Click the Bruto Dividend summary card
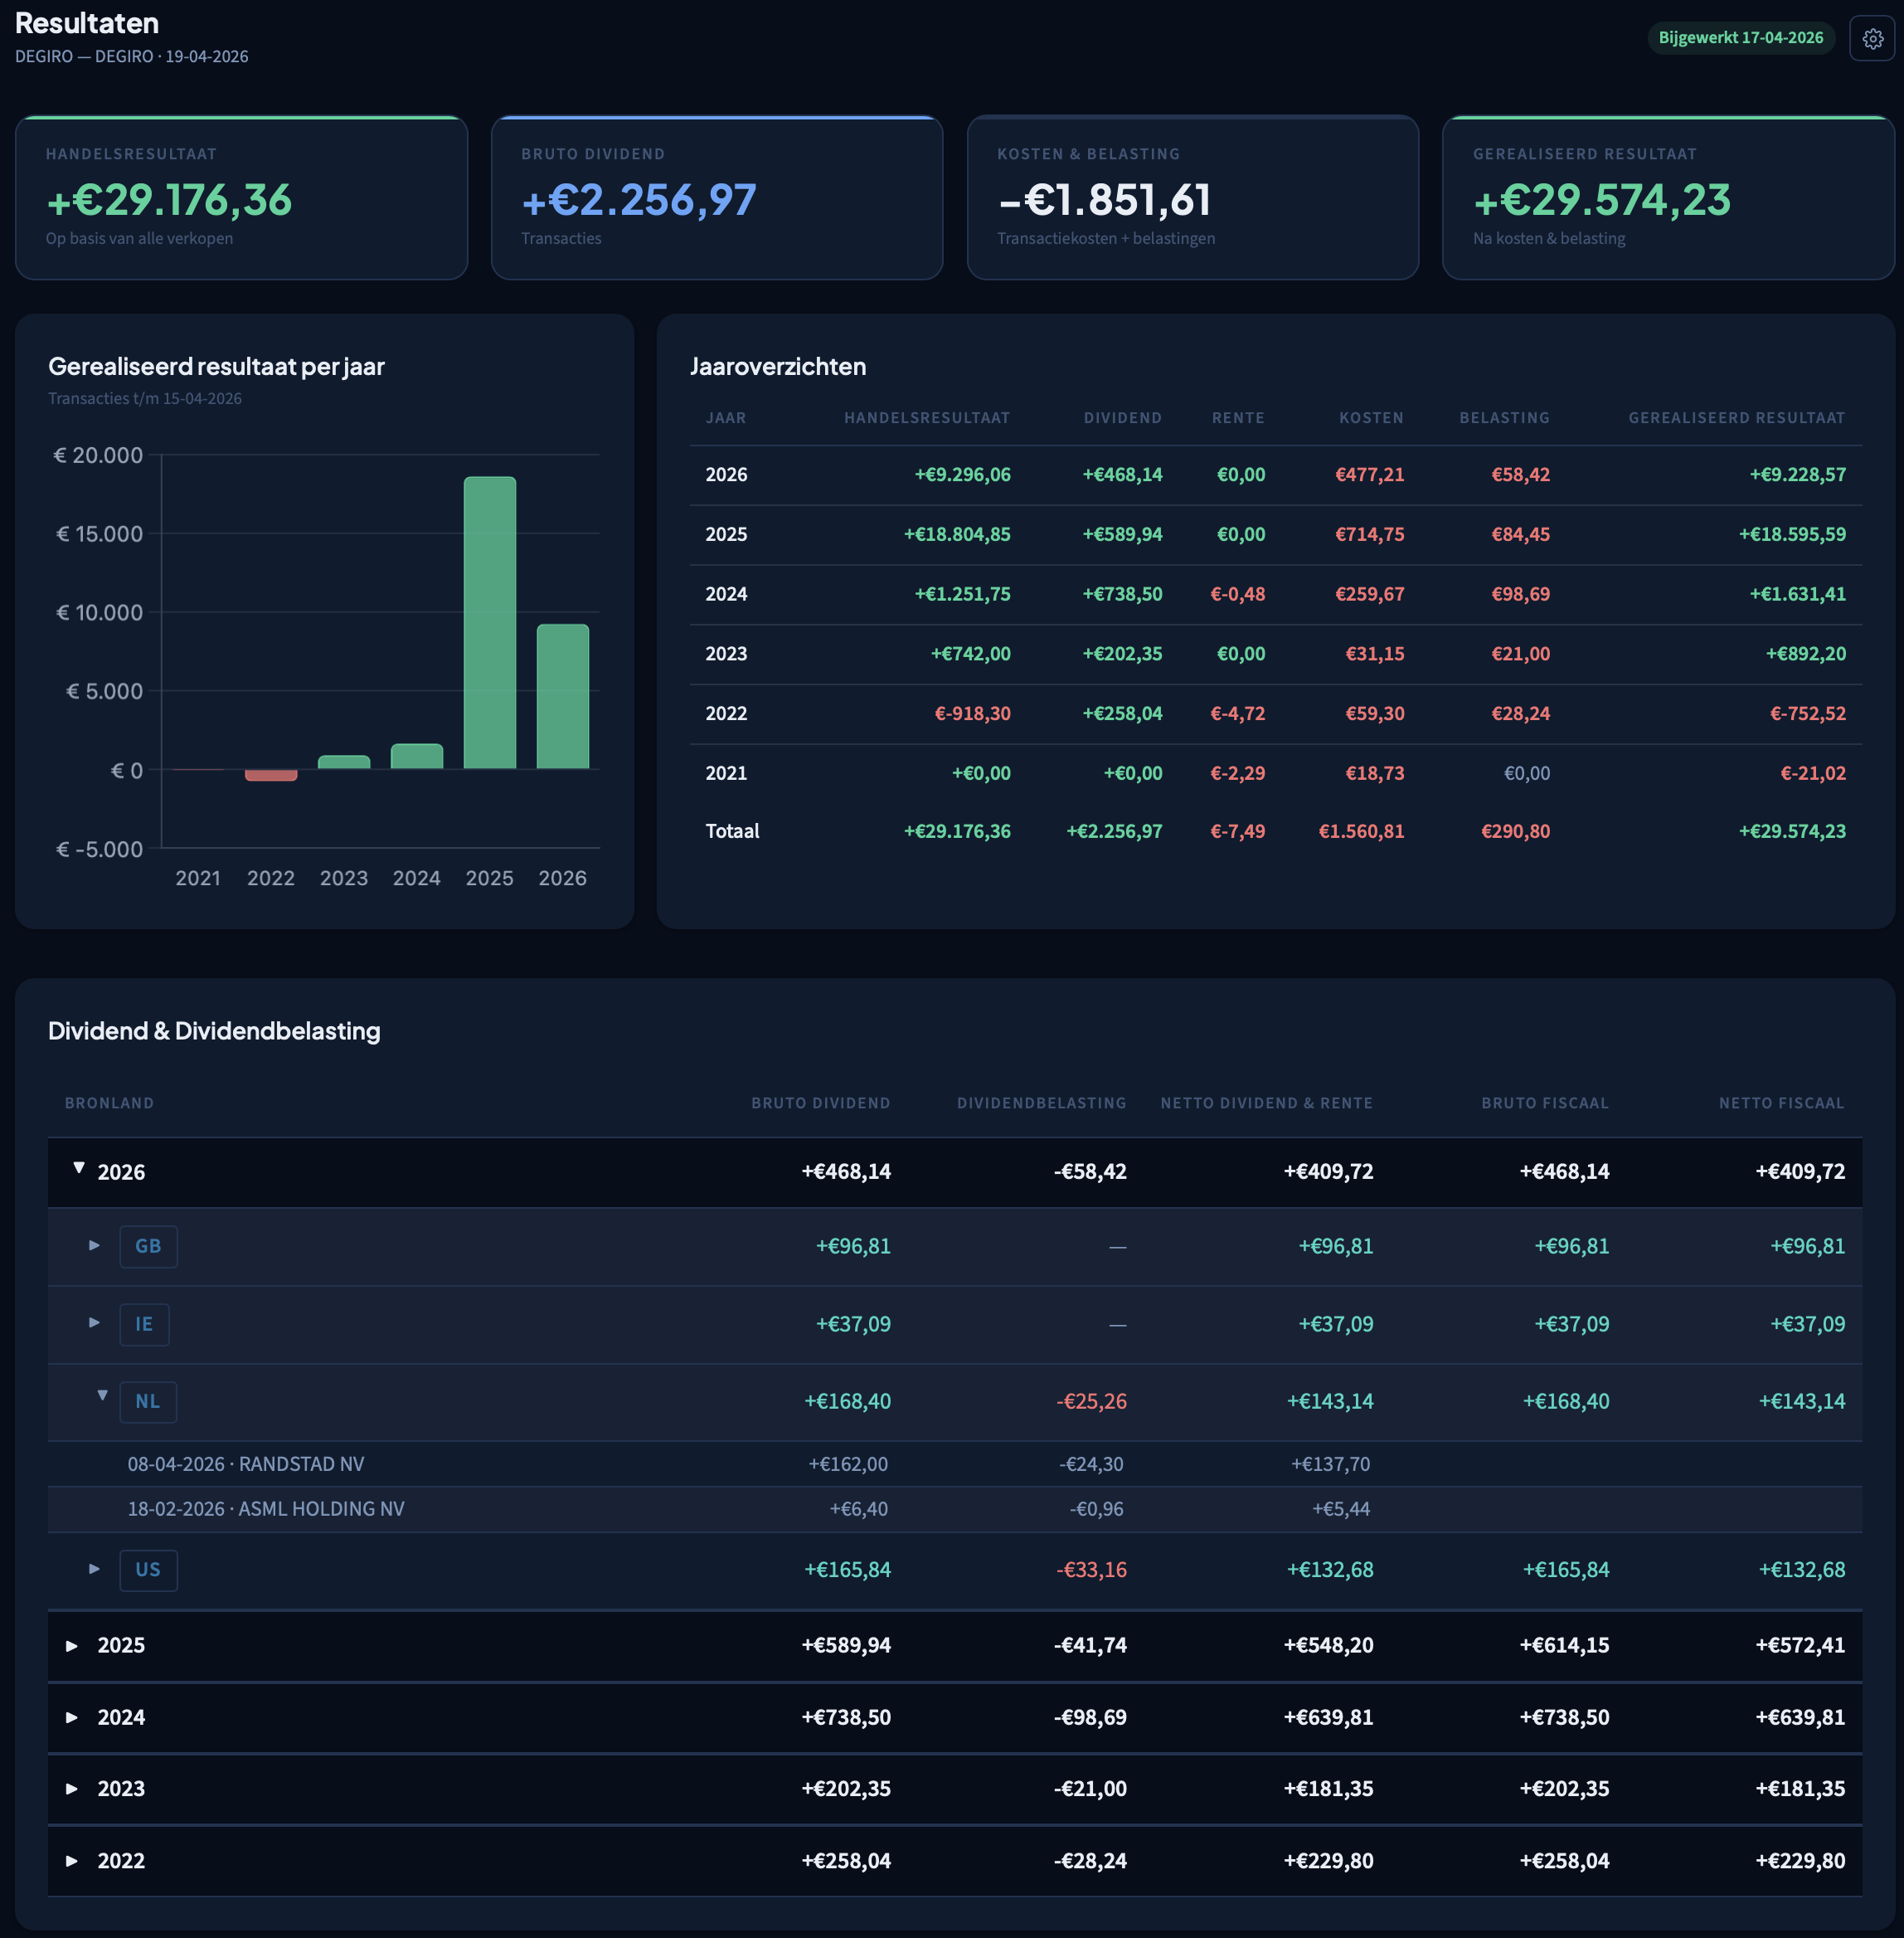Viewport: 1904px width, 1938px height. (x=717, y=197)
